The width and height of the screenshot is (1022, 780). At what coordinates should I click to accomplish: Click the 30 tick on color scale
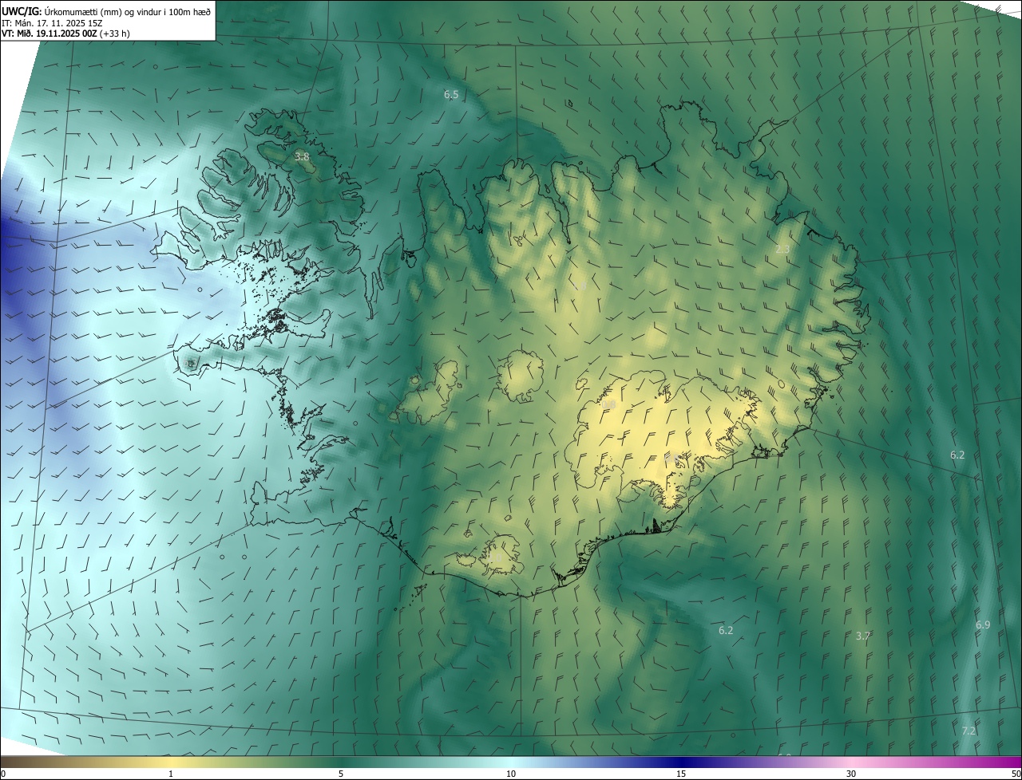pyautogui.click(x=851, y=774)
